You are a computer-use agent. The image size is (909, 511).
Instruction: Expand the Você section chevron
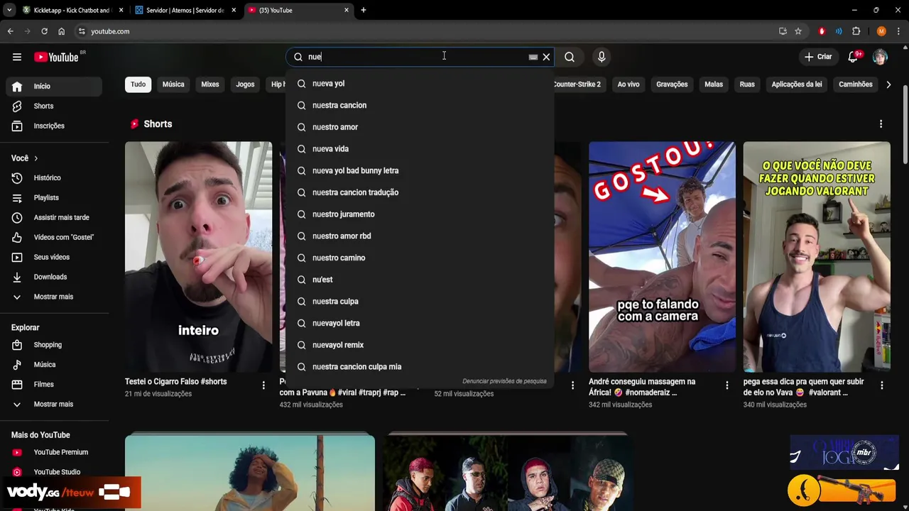click(x=36, y=158)
